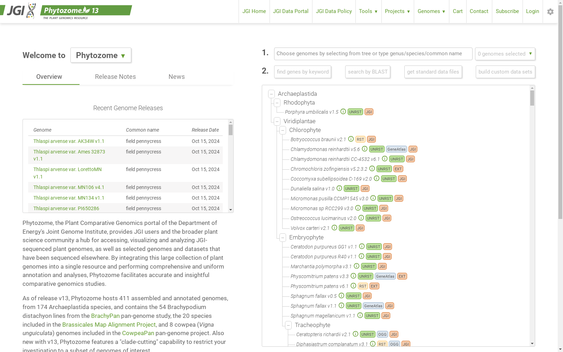This screenshot has height=352, width=563.
Task: Show info for Ceratodon purpureus GG1 v1.1
Action: (x=362, y=246)
